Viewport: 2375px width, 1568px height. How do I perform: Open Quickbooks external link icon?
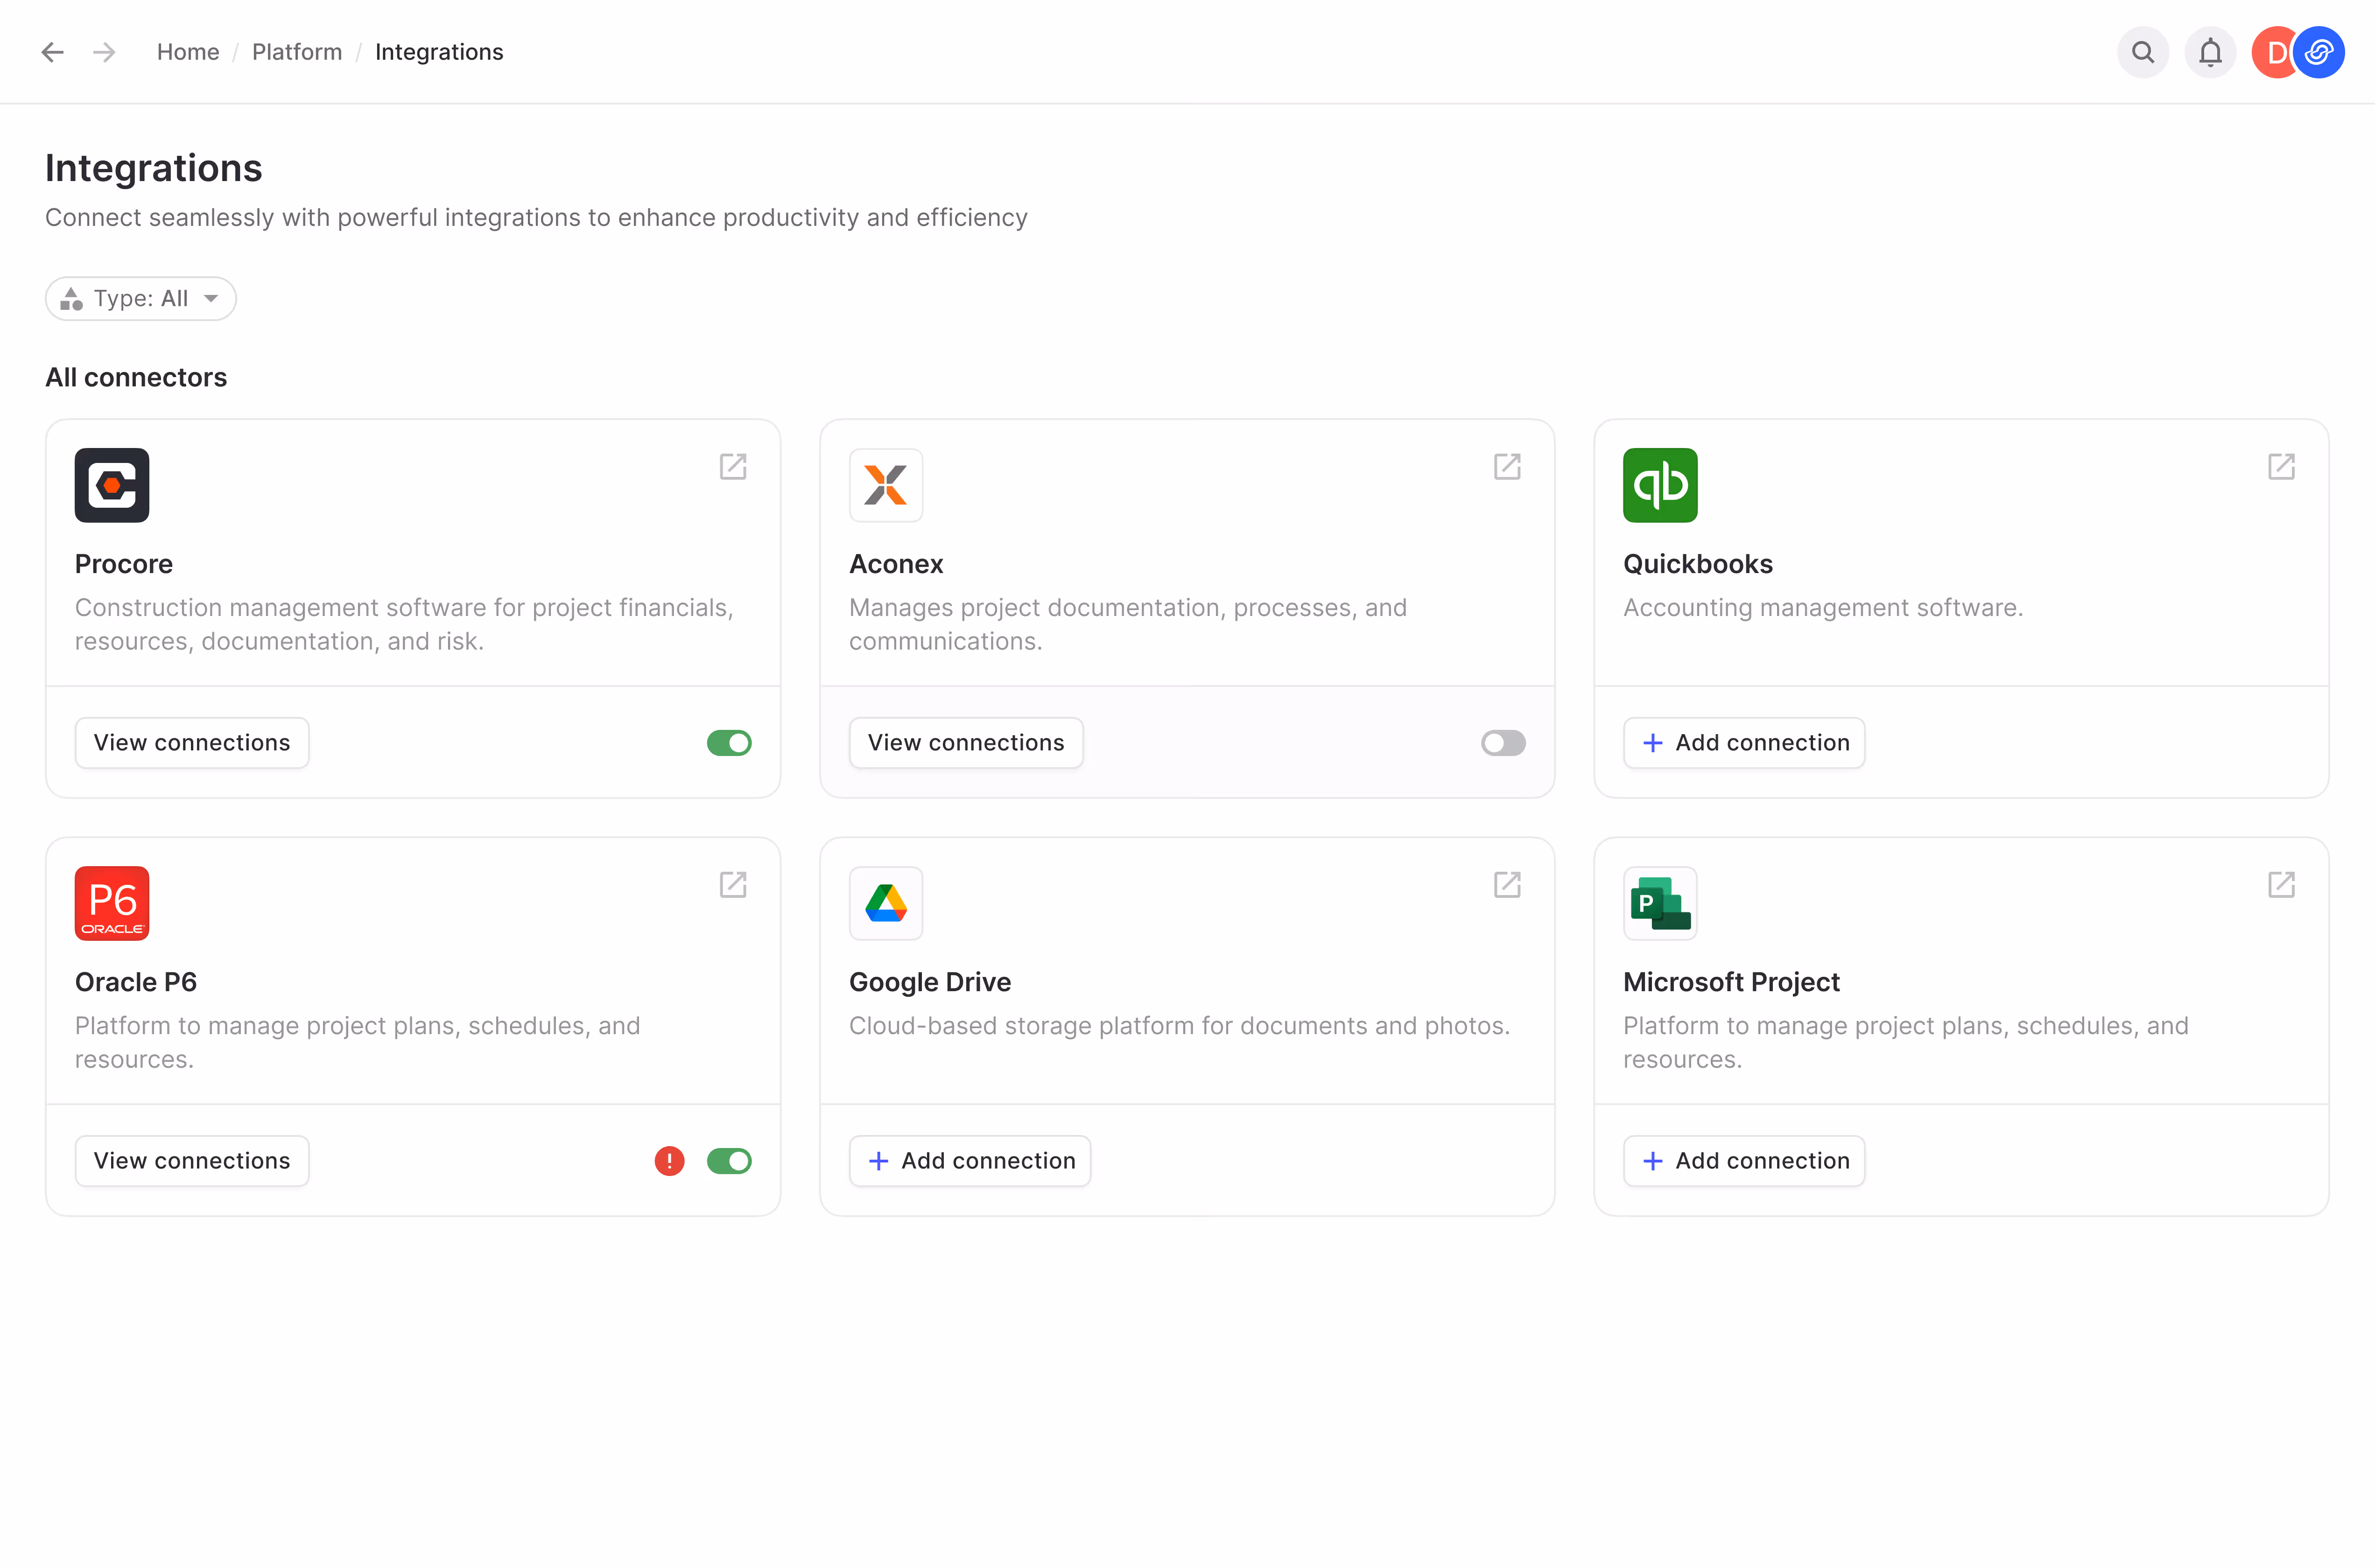[x=2281, y=467]
